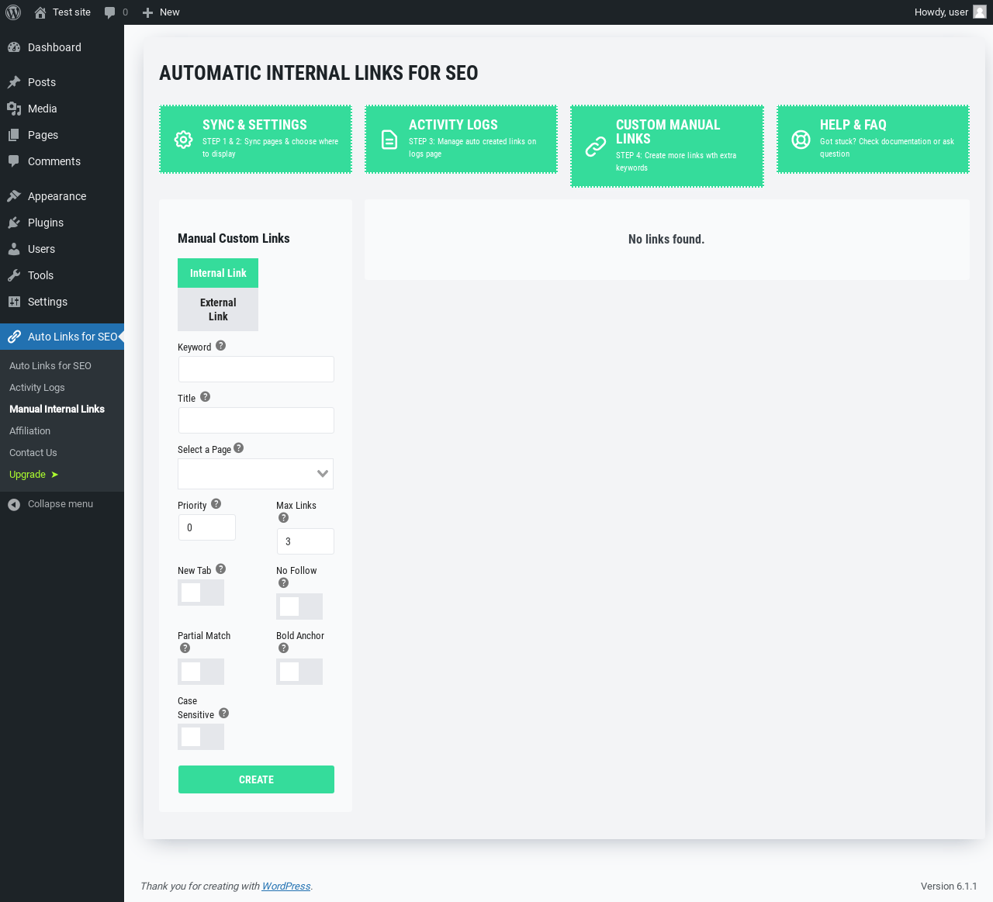Click the Max Links number field
Screen dimensions: 993x902
tap(306, 541)
